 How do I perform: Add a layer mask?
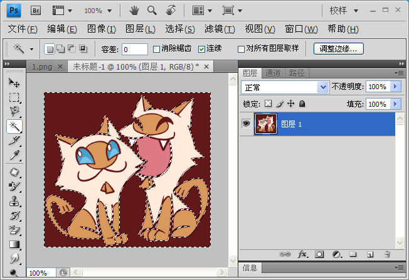tap(319, 254)
